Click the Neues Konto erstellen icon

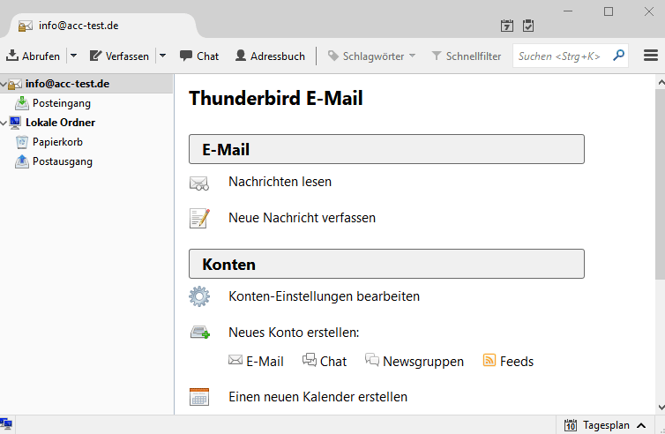point(199,332)
